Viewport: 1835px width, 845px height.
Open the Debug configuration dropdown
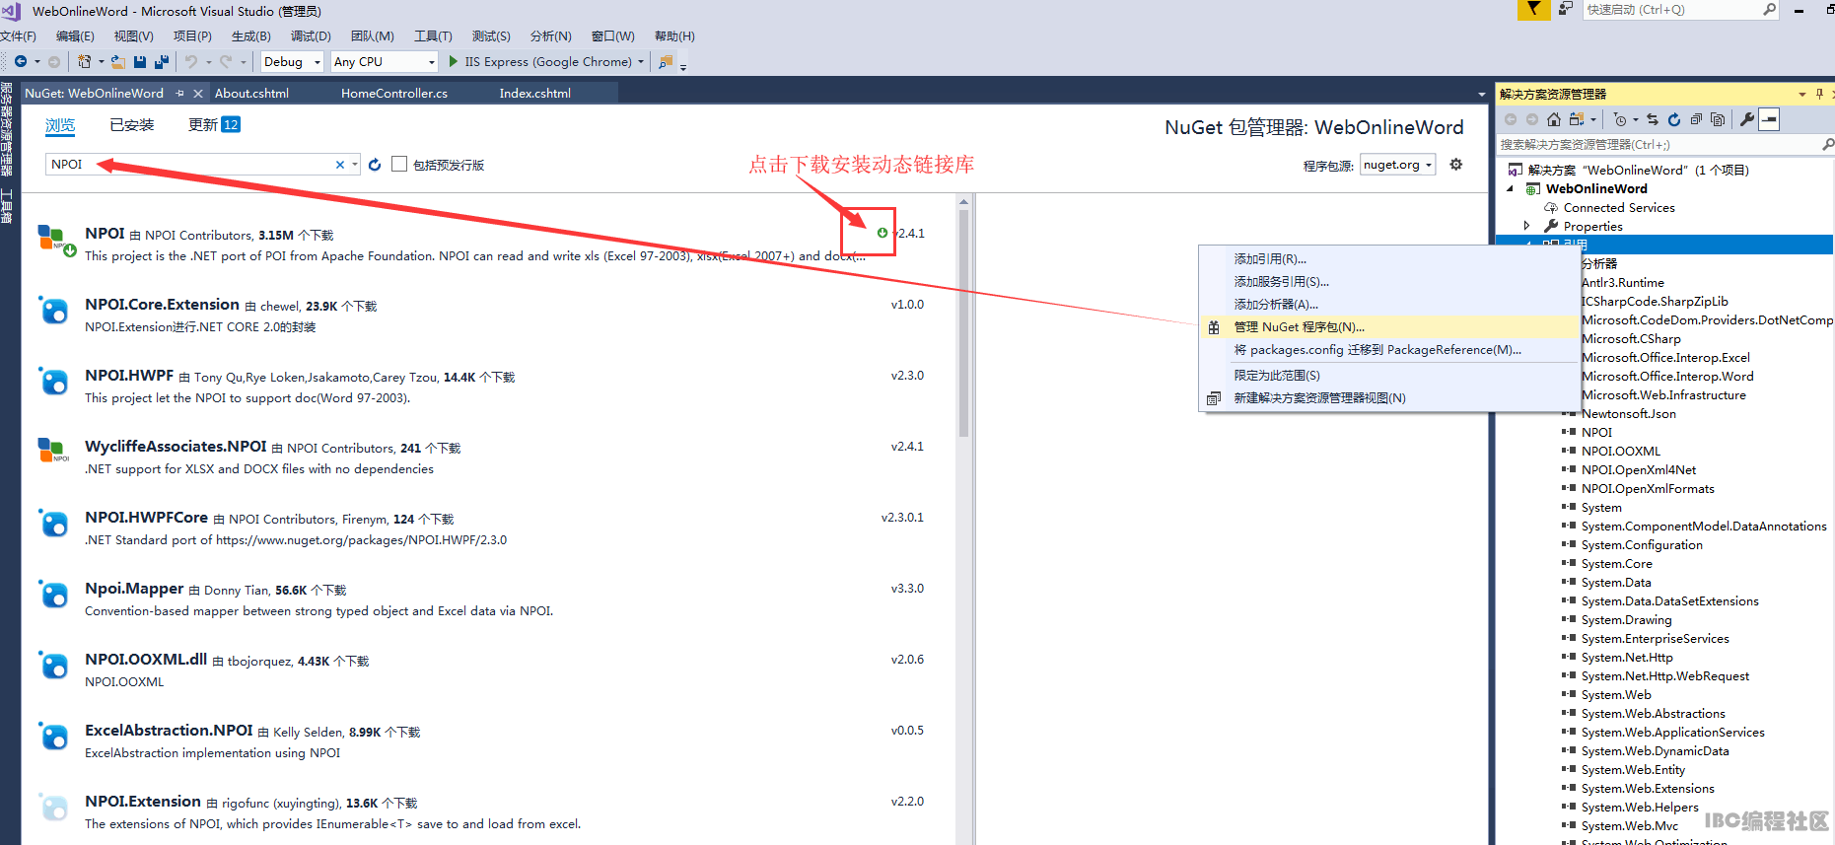318,62
